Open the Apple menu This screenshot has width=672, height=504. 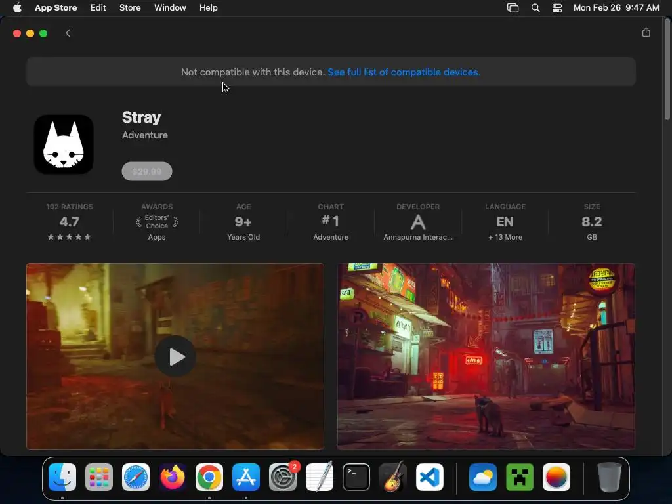click(x=17, y=8)
